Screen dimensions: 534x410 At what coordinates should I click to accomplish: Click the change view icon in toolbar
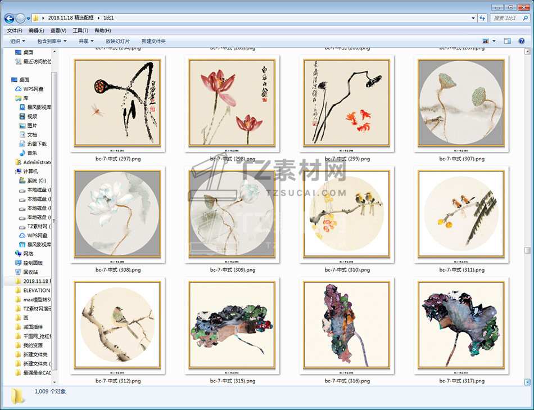coord(486,41)
